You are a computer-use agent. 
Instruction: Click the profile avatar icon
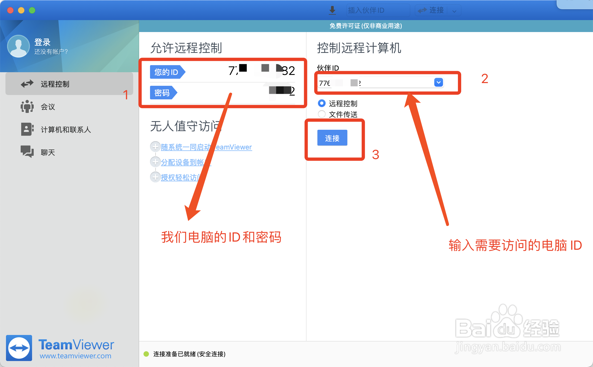18,46
